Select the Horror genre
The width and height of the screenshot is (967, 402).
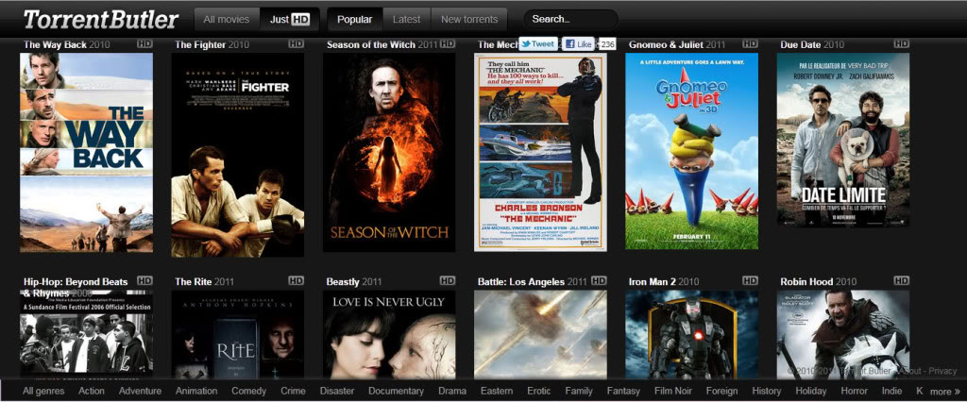[x=854, y=391]
